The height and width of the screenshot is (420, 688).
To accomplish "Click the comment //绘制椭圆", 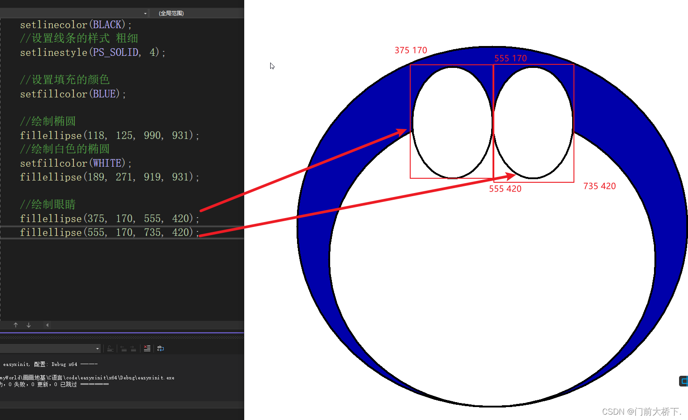I will tap(48, 121).
